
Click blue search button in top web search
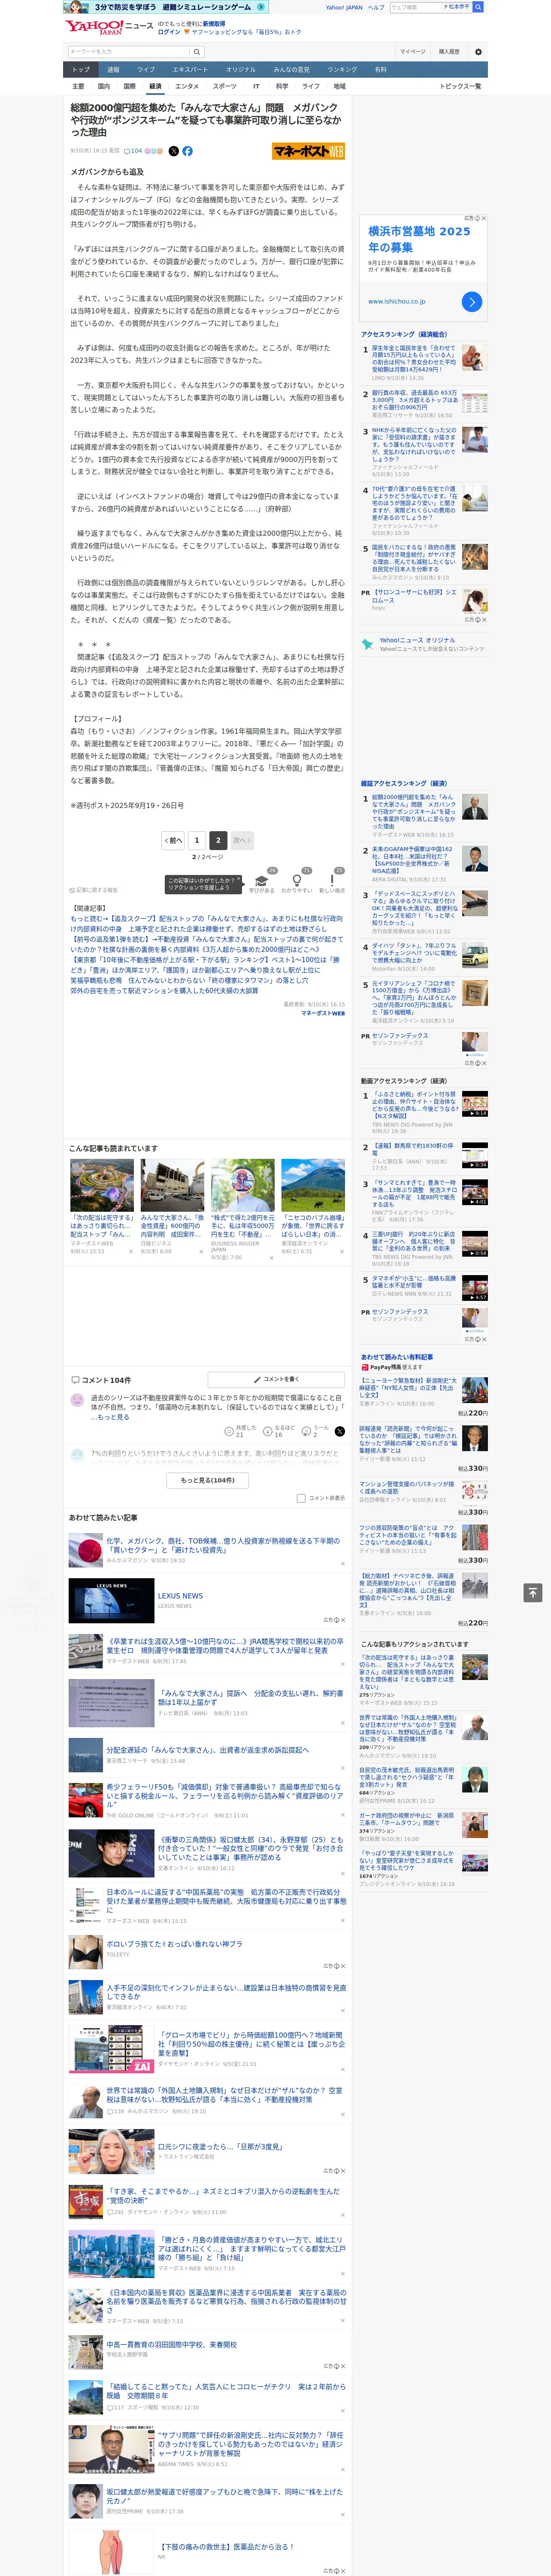(x=478, y=7)
